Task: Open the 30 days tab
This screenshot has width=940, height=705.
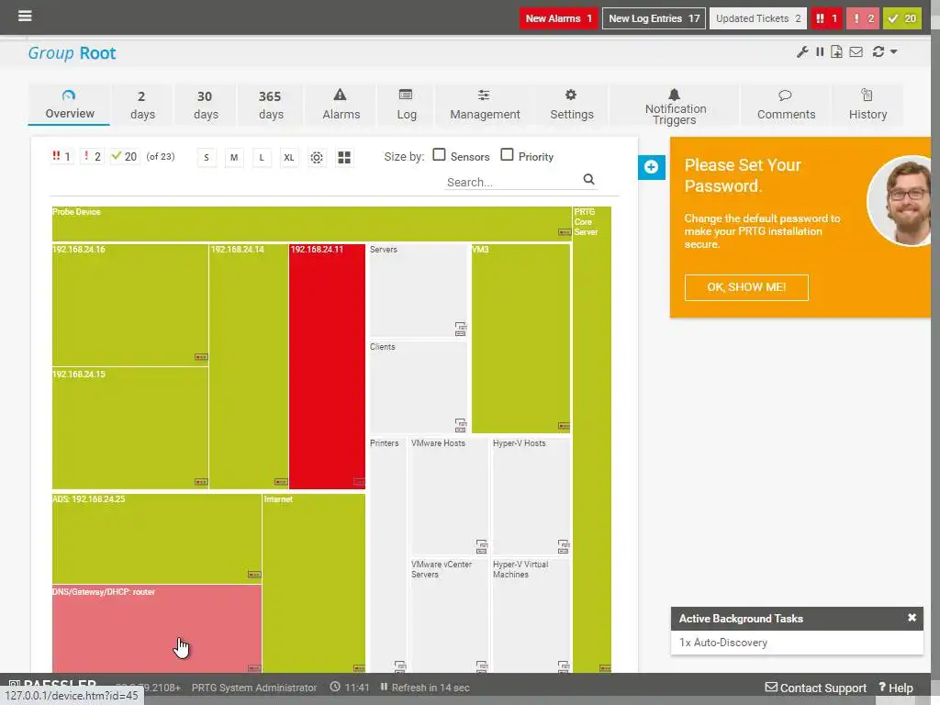Action: tap(205, 105)
